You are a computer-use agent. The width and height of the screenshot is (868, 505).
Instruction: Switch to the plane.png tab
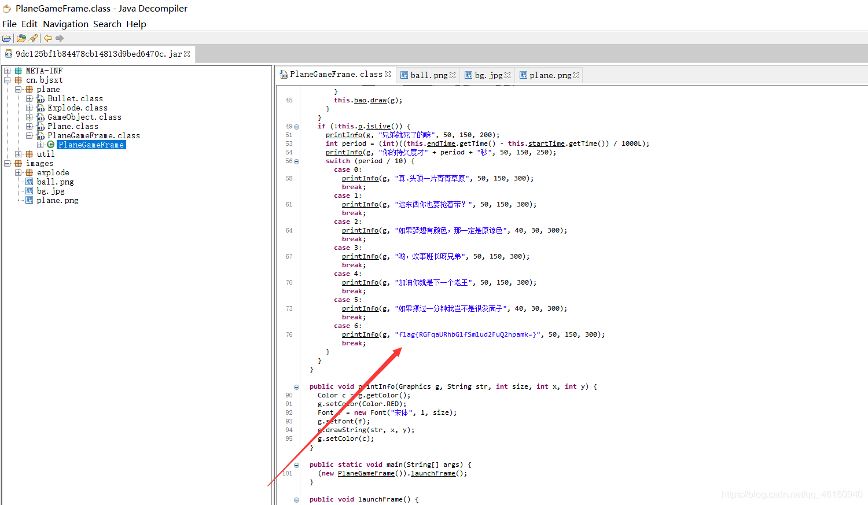click(550, 75)
